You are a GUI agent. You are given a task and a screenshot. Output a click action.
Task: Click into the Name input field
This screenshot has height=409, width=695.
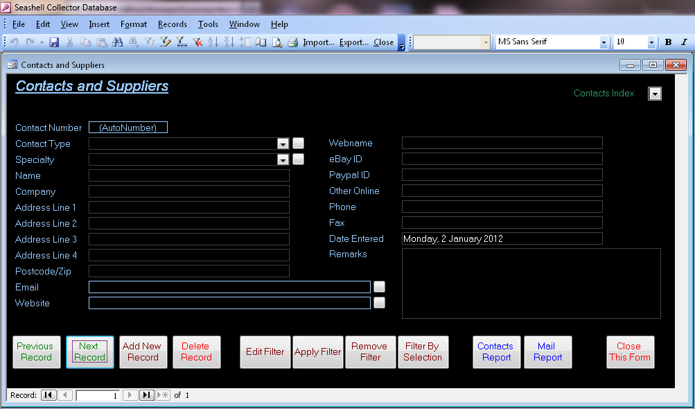pyautogui.click(x=188, y=175)
